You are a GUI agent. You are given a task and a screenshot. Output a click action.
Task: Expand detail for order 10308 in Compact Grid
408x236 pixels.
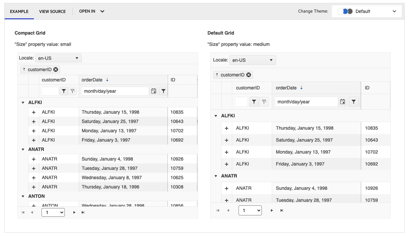click(34, 187)
